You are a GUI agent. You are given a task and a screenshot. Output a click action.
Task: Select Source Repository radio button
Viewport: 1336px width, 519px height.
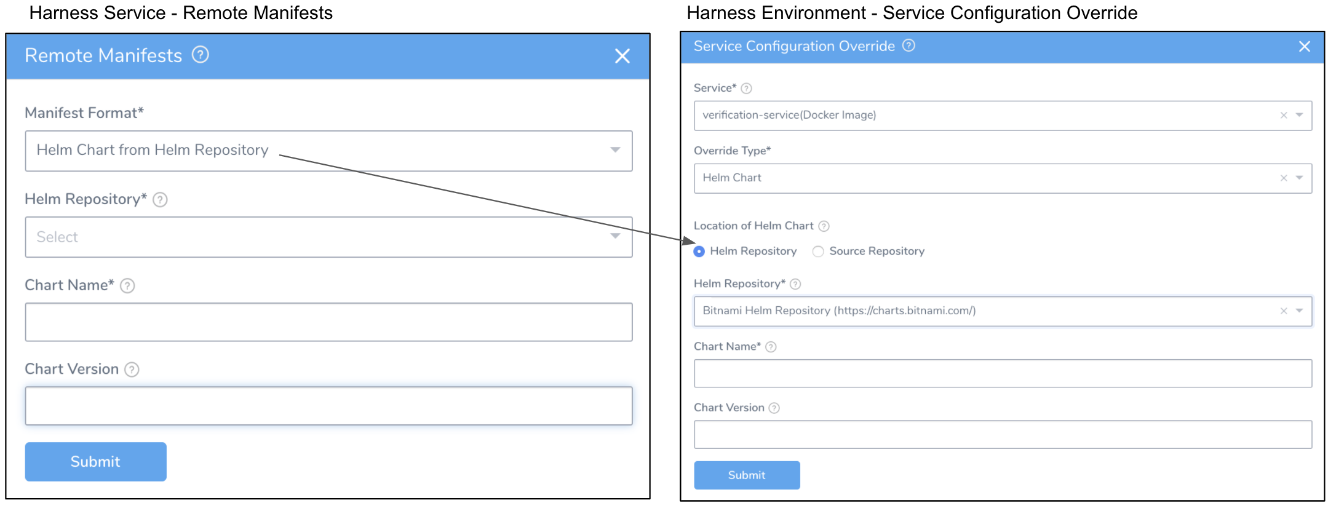coord(818,252)
